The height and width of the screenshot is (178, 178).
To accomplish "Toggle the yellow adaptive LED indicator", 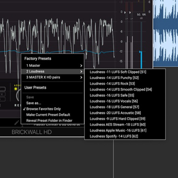I will point(16,89).
